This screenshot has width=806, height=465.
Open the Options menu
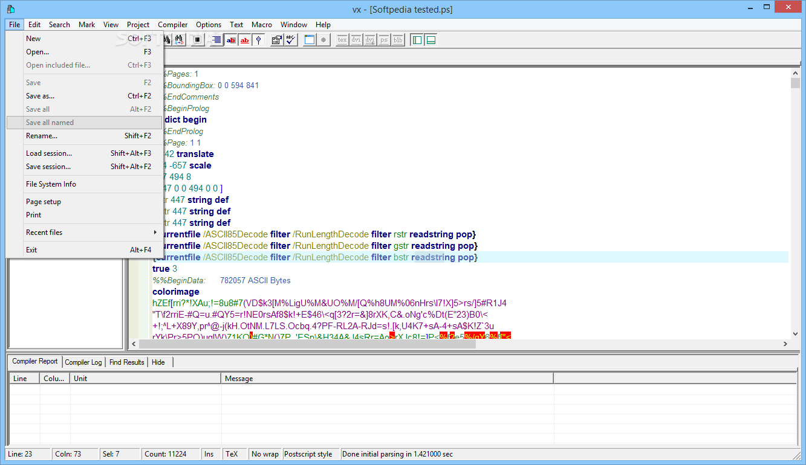point(209,25)
